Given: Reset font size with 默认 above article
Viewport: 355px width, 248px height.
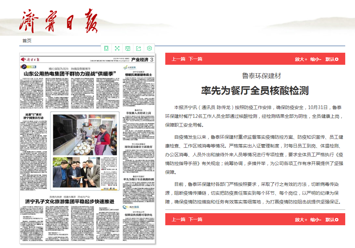Looking at the screenshot, I should click(x=332, y=59).
